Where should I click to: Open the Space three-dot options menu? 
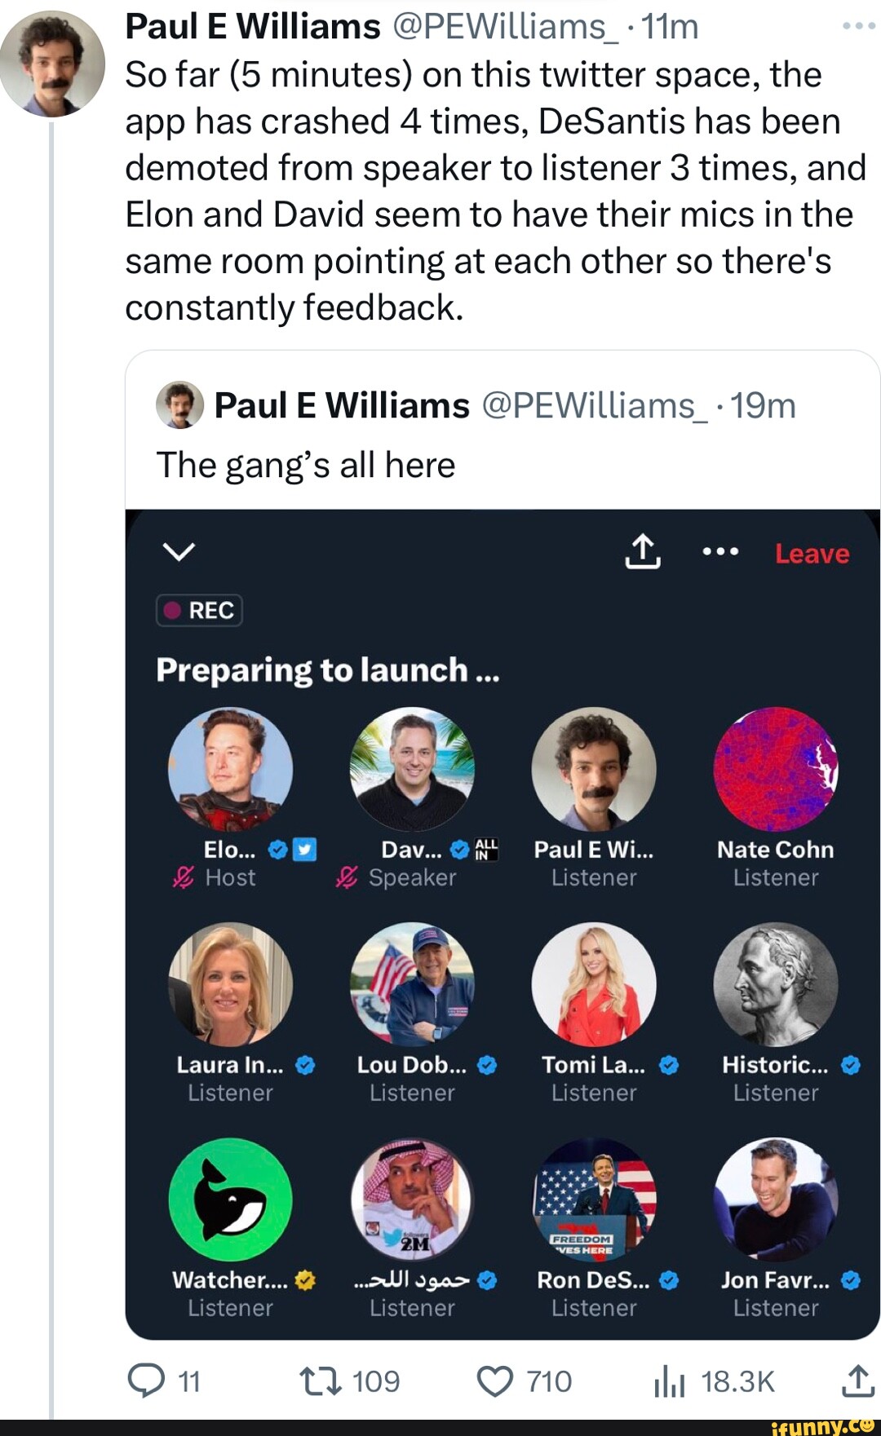pyautogui.click(x=720, y=552)
